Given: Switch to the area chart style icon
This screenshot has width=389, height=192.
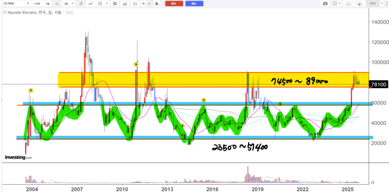Looking at the screenshot, I should [91, 4].
